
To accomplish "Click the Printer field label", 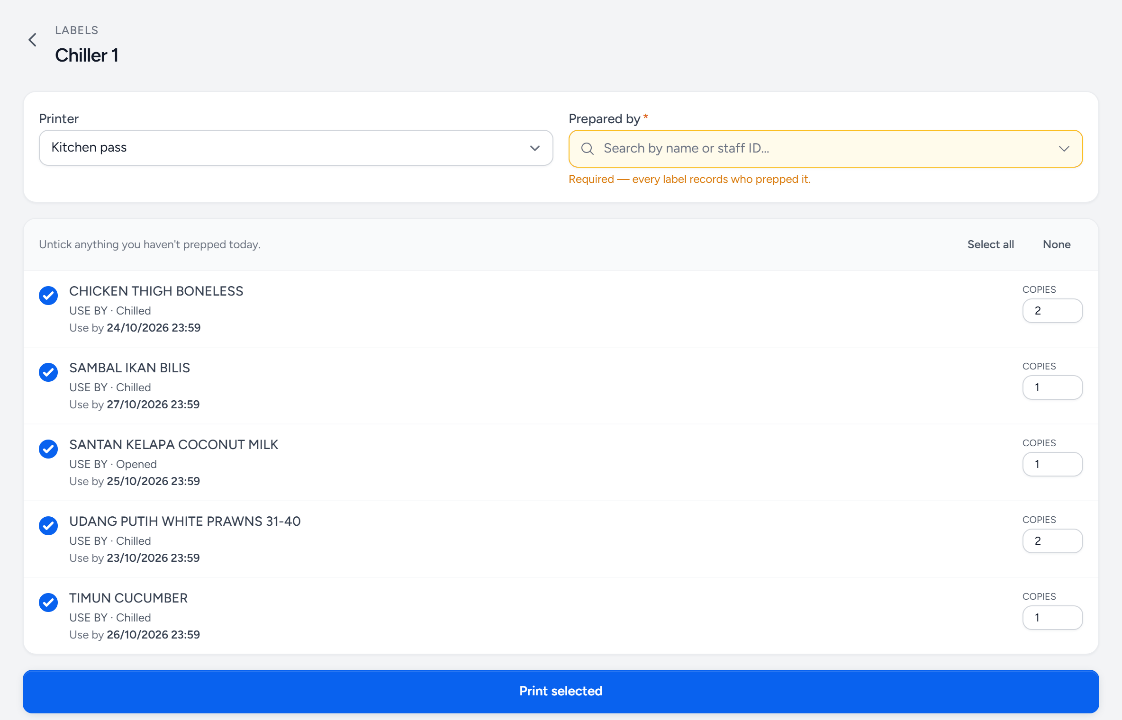I will tap(59, 119).
